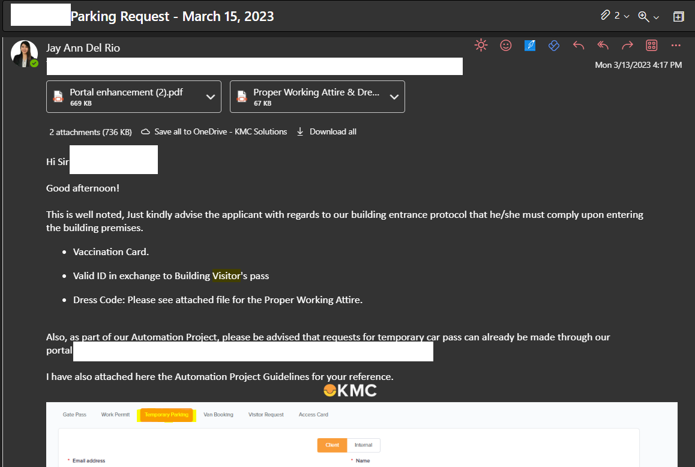Click the date Mon 3/13/2023 4:17 PM
Screen dimensions: 695x467
(x=638, y=65)
